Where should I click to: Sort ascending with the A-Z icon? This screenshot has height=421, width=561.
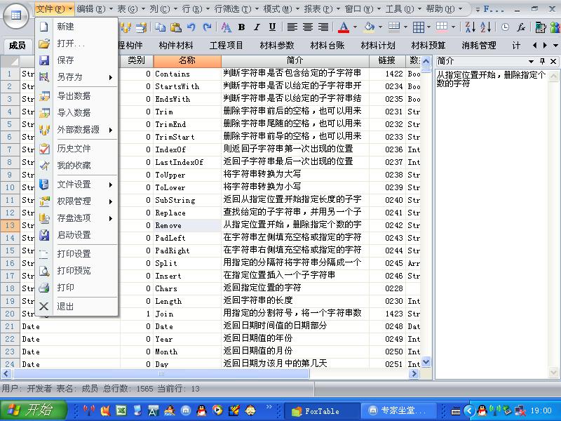pos(485,27)
